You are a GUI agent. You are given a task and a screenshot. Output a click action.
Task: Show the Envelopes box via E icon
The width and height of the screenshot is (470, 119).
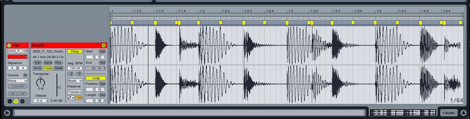click(x=22, y=101)
